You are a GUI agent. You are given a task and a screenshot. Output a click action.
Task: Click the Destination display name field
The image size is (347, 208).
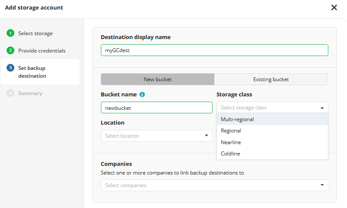tap(214, 50)
